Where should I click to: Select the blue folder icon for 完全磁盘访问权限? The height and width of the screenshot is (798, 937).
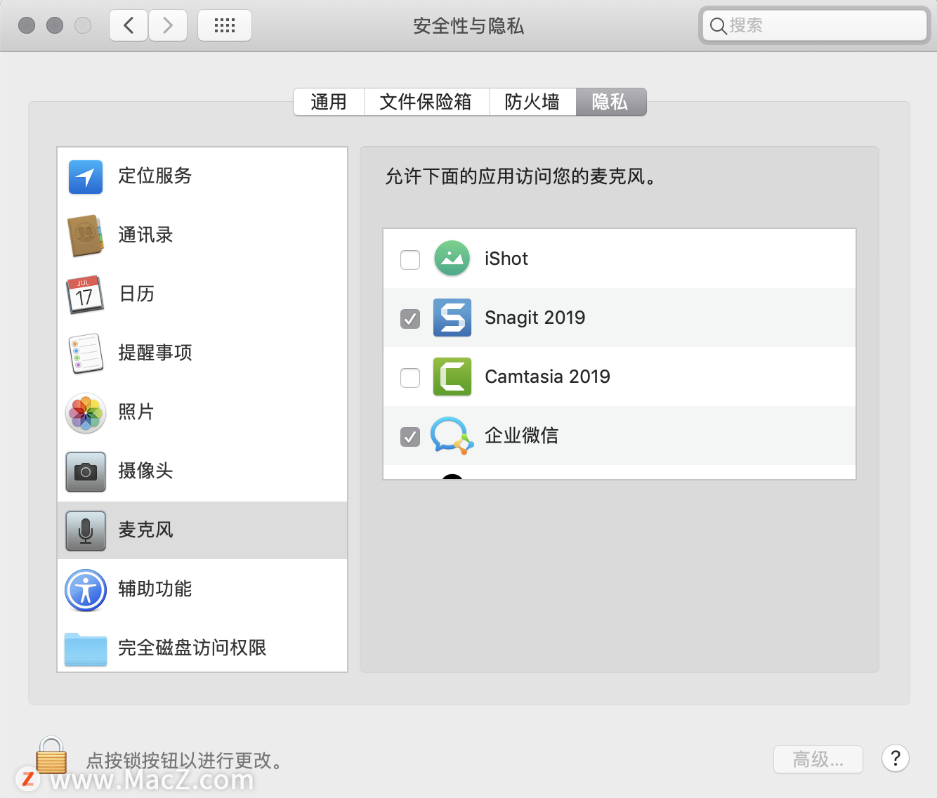coord(86,649)
